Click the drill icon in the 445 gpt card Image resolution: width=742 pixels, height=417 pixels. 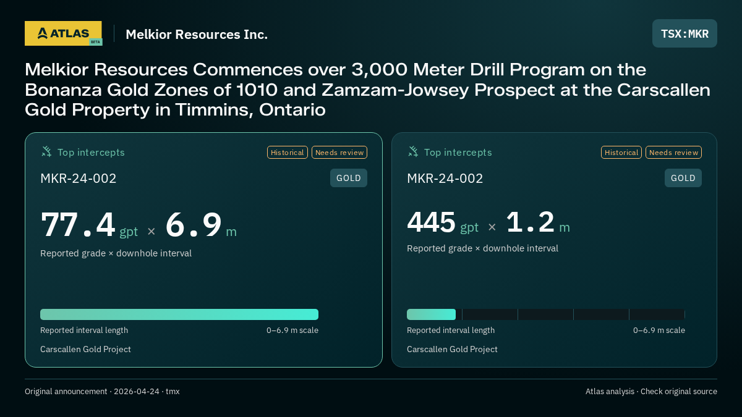(413, 151)
